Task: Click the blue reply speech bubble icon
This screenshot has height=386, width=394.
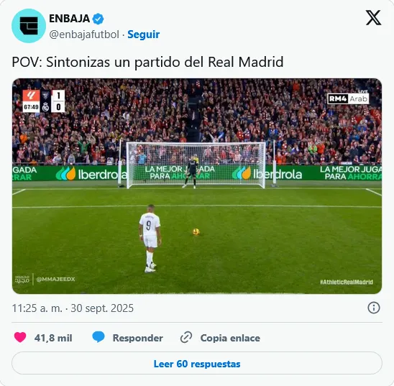Action: coord(98,337)
